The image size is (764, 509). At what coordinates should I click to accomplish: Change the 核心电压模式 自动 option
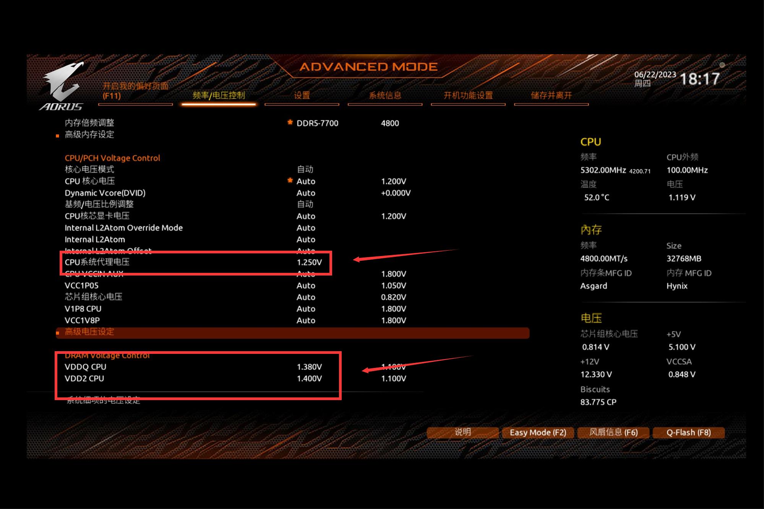(305, 169)
